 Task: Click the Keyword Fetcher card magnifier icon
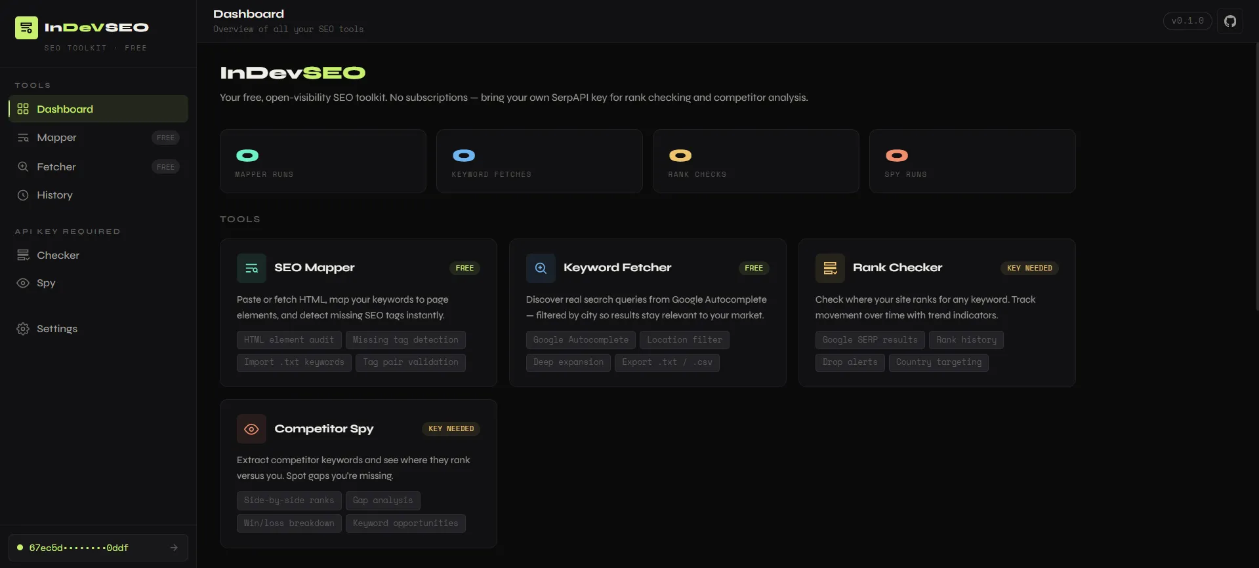541,268
